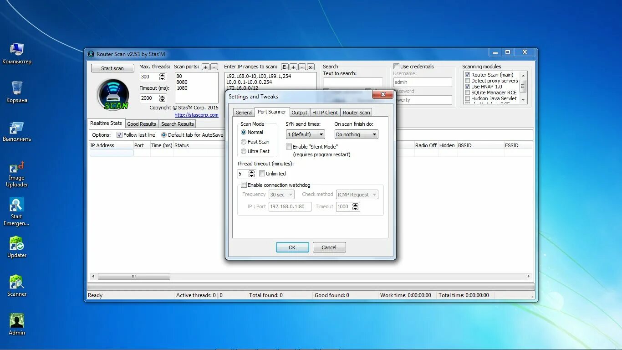Open the Корзина recycle bin icon
This screenshot has width=622, height=350.
pyautogui.click(x=17, y=92)
